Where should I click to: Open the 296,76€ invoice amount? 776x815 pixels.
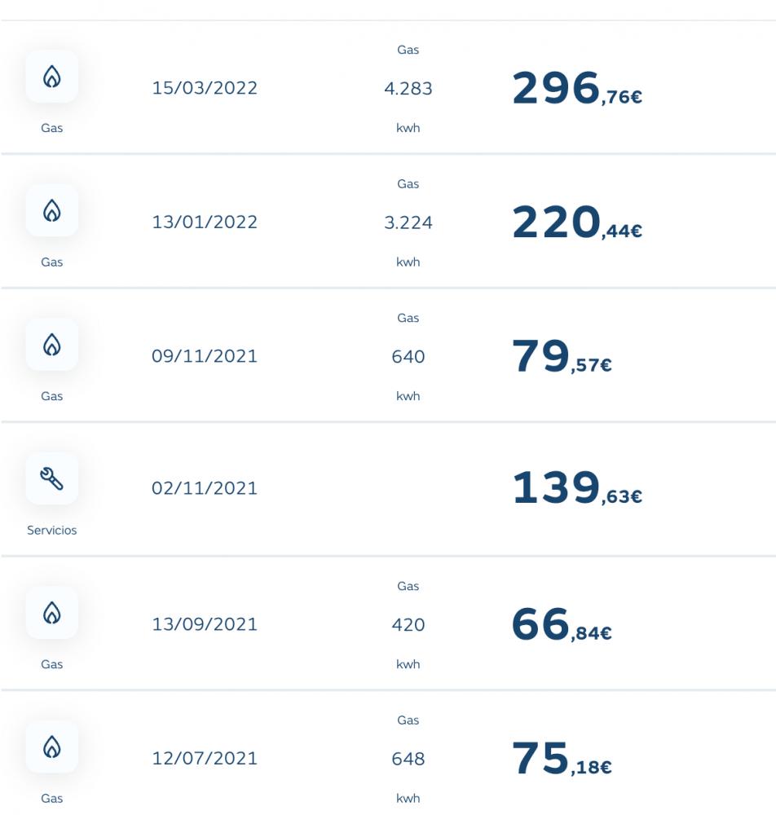tap(577, 88)
